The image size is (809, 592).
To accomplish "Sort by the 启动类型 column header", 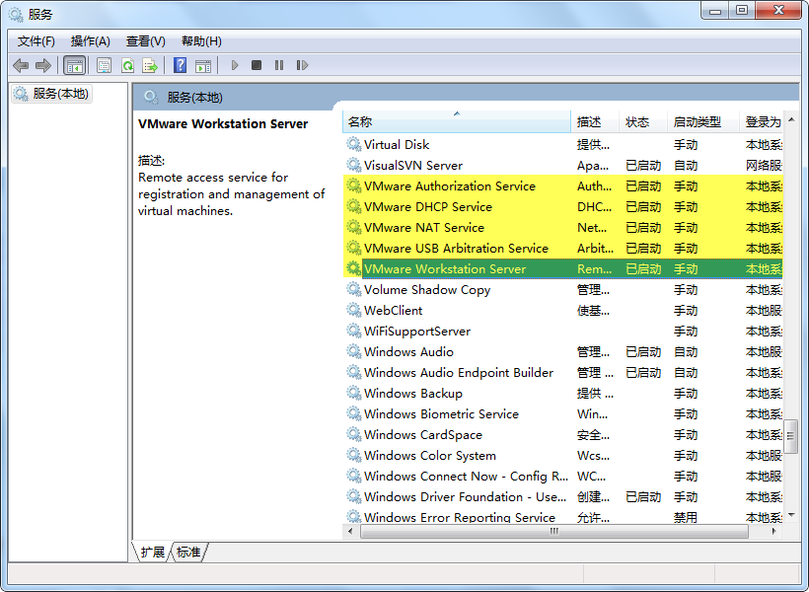I will (702, 121).
